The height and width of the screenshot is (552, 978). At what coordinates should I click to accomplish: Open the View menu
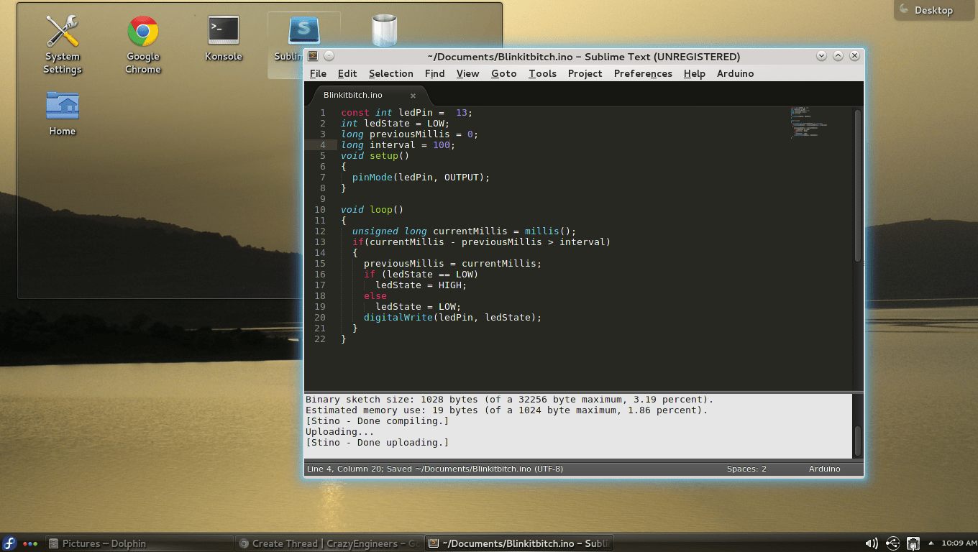coord(467,73)
